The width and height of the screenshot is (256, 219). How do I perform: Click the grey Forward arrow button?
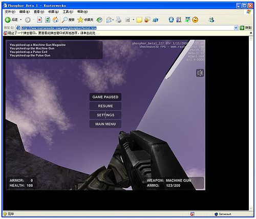click(28, 20)
